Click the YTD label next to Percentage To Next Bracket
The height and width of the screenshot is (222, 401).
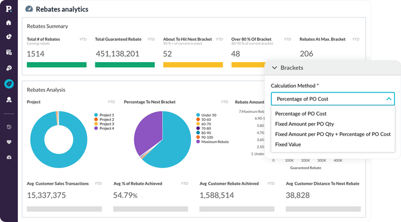pos(224,102)
